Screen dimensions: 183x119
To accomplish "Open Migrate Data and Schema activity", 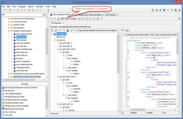I will pyautogui.click(x=14, y=109).
